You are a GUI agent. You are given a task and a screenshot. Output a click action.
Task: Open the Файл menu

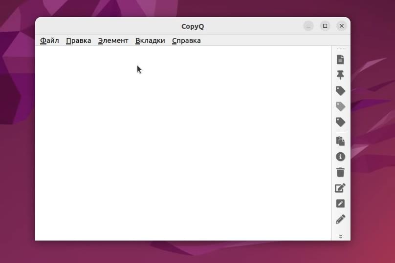49,40
